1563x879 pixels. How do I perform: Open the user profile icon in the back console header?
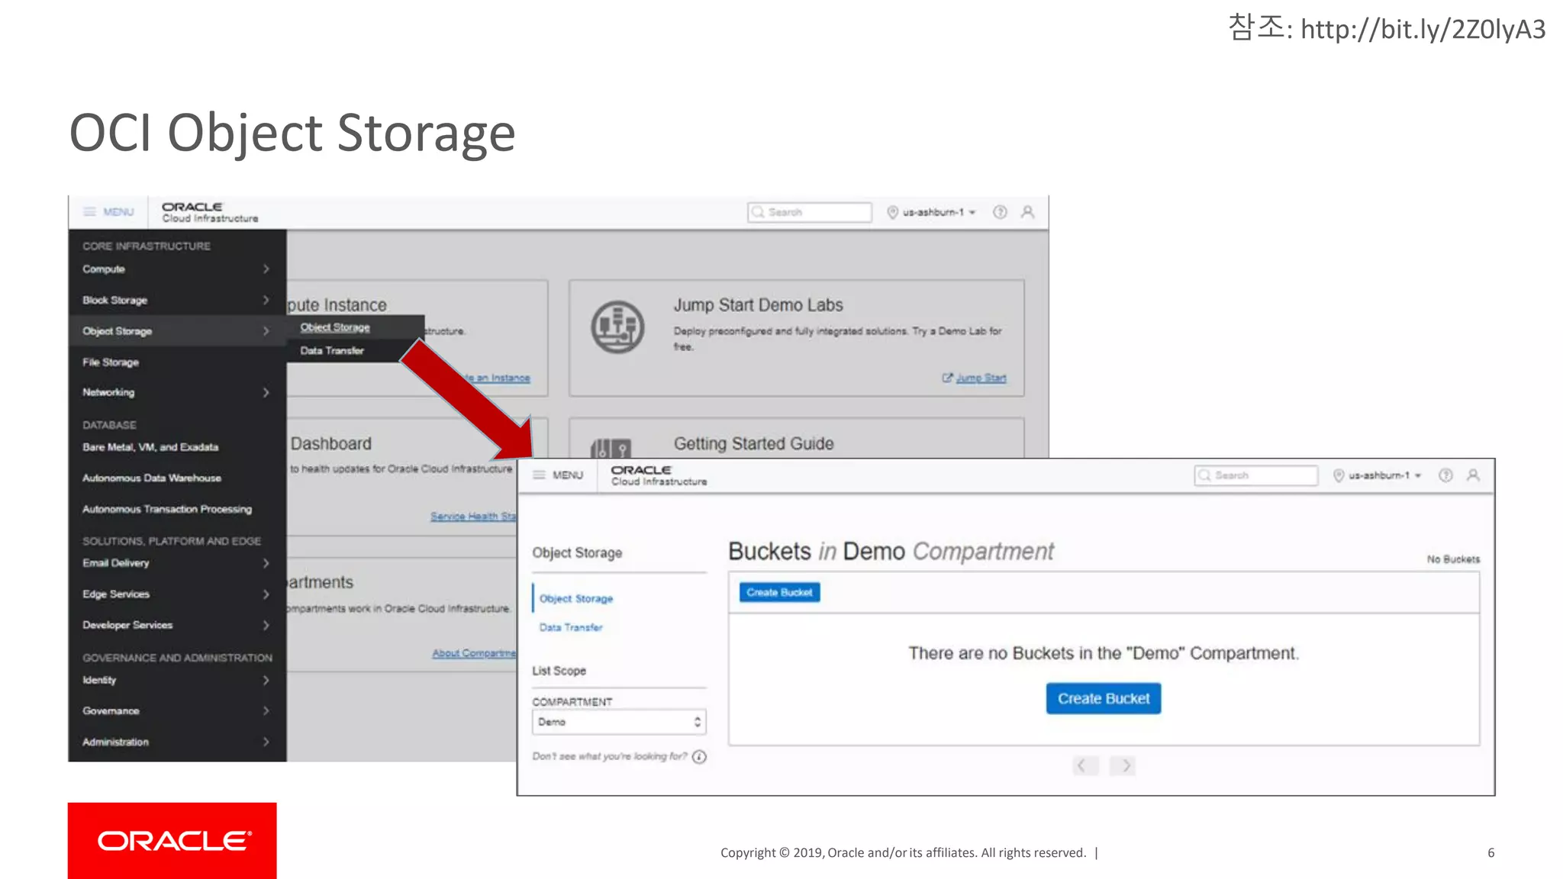(x=1028, y=212)
